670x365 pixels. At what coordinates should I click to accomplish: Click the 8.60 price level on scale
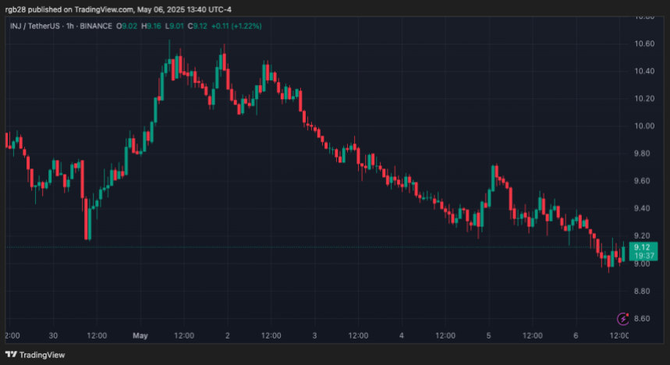643,319
